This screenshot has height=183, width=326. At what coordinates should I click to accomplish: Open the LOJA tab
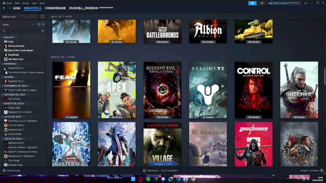pos(17,8)
